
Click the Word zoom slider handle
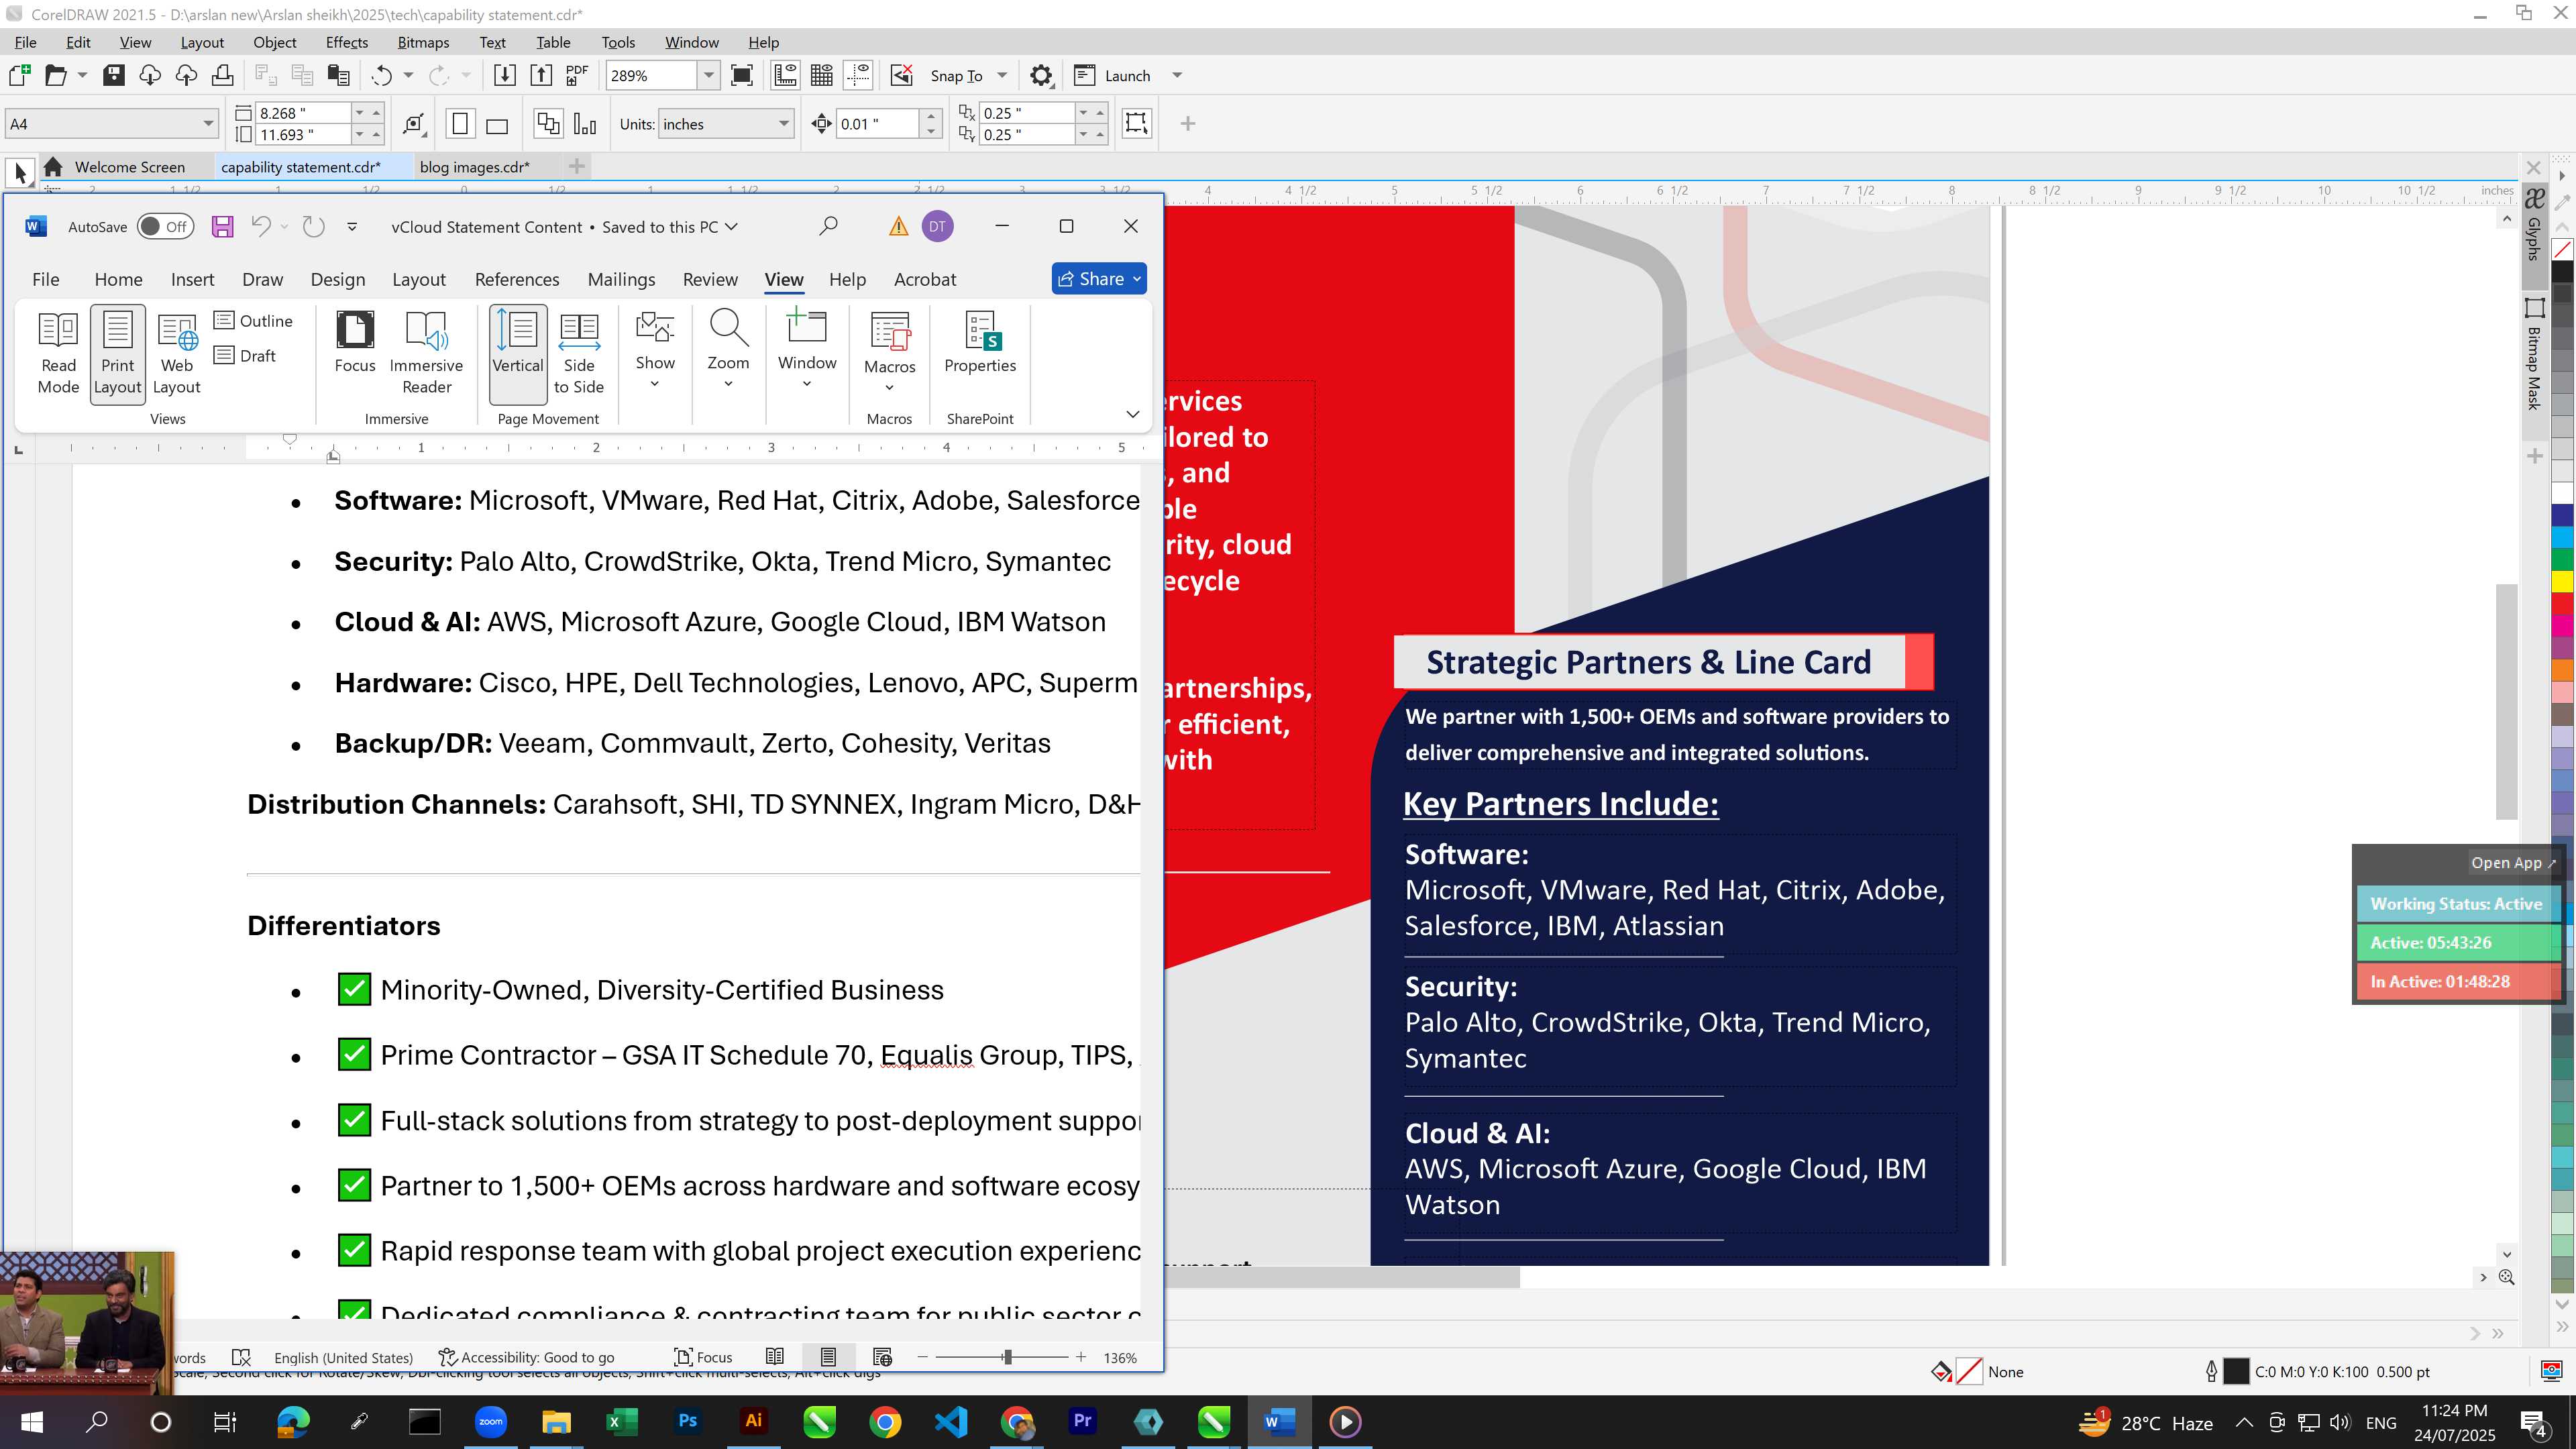pos(1007,1357)
